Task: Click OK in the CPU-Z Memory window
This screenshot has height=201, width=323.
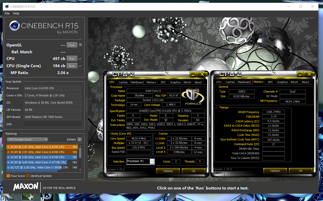Action: [300, 171]
